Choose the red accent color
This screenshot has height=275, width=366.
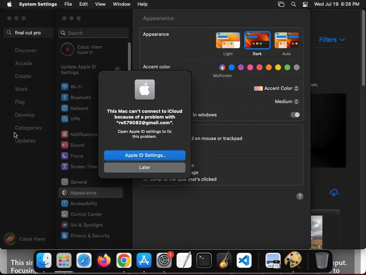[259, 68]
